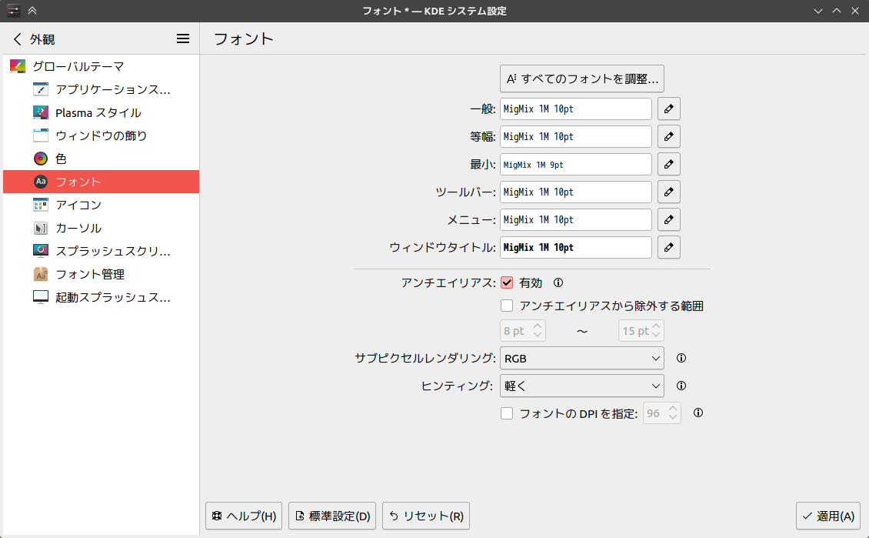Image resolution: width=869 pixels, height=538 pixels.
Task: Click the スプラッシュスクリ... icon
Action: (x=41, y=251)
